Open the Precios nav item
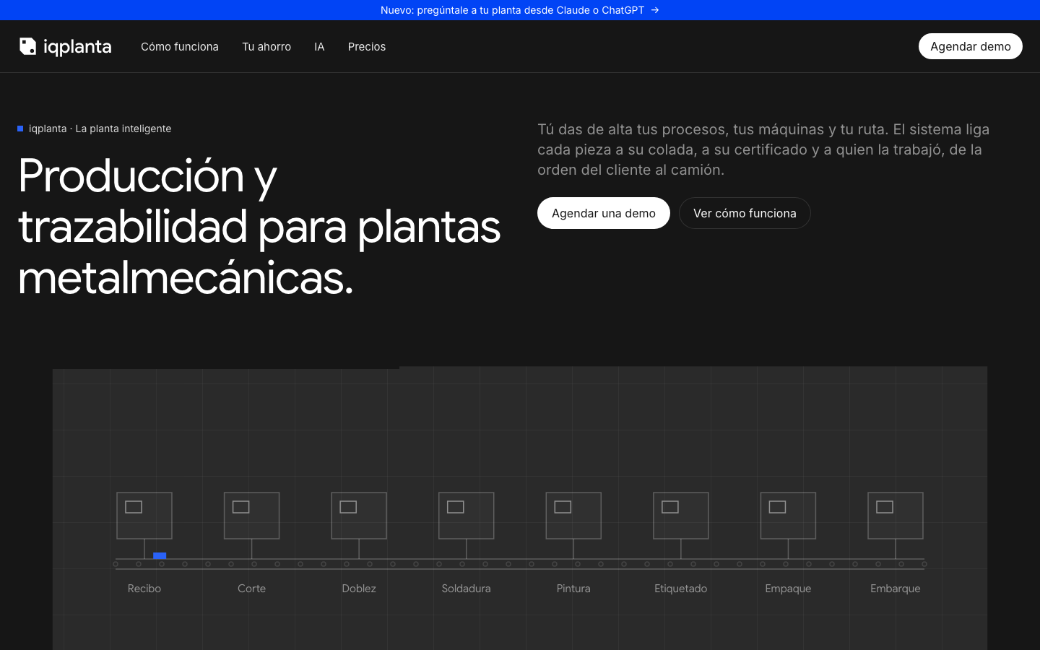Screen dimensions: 1040x650 367,46
